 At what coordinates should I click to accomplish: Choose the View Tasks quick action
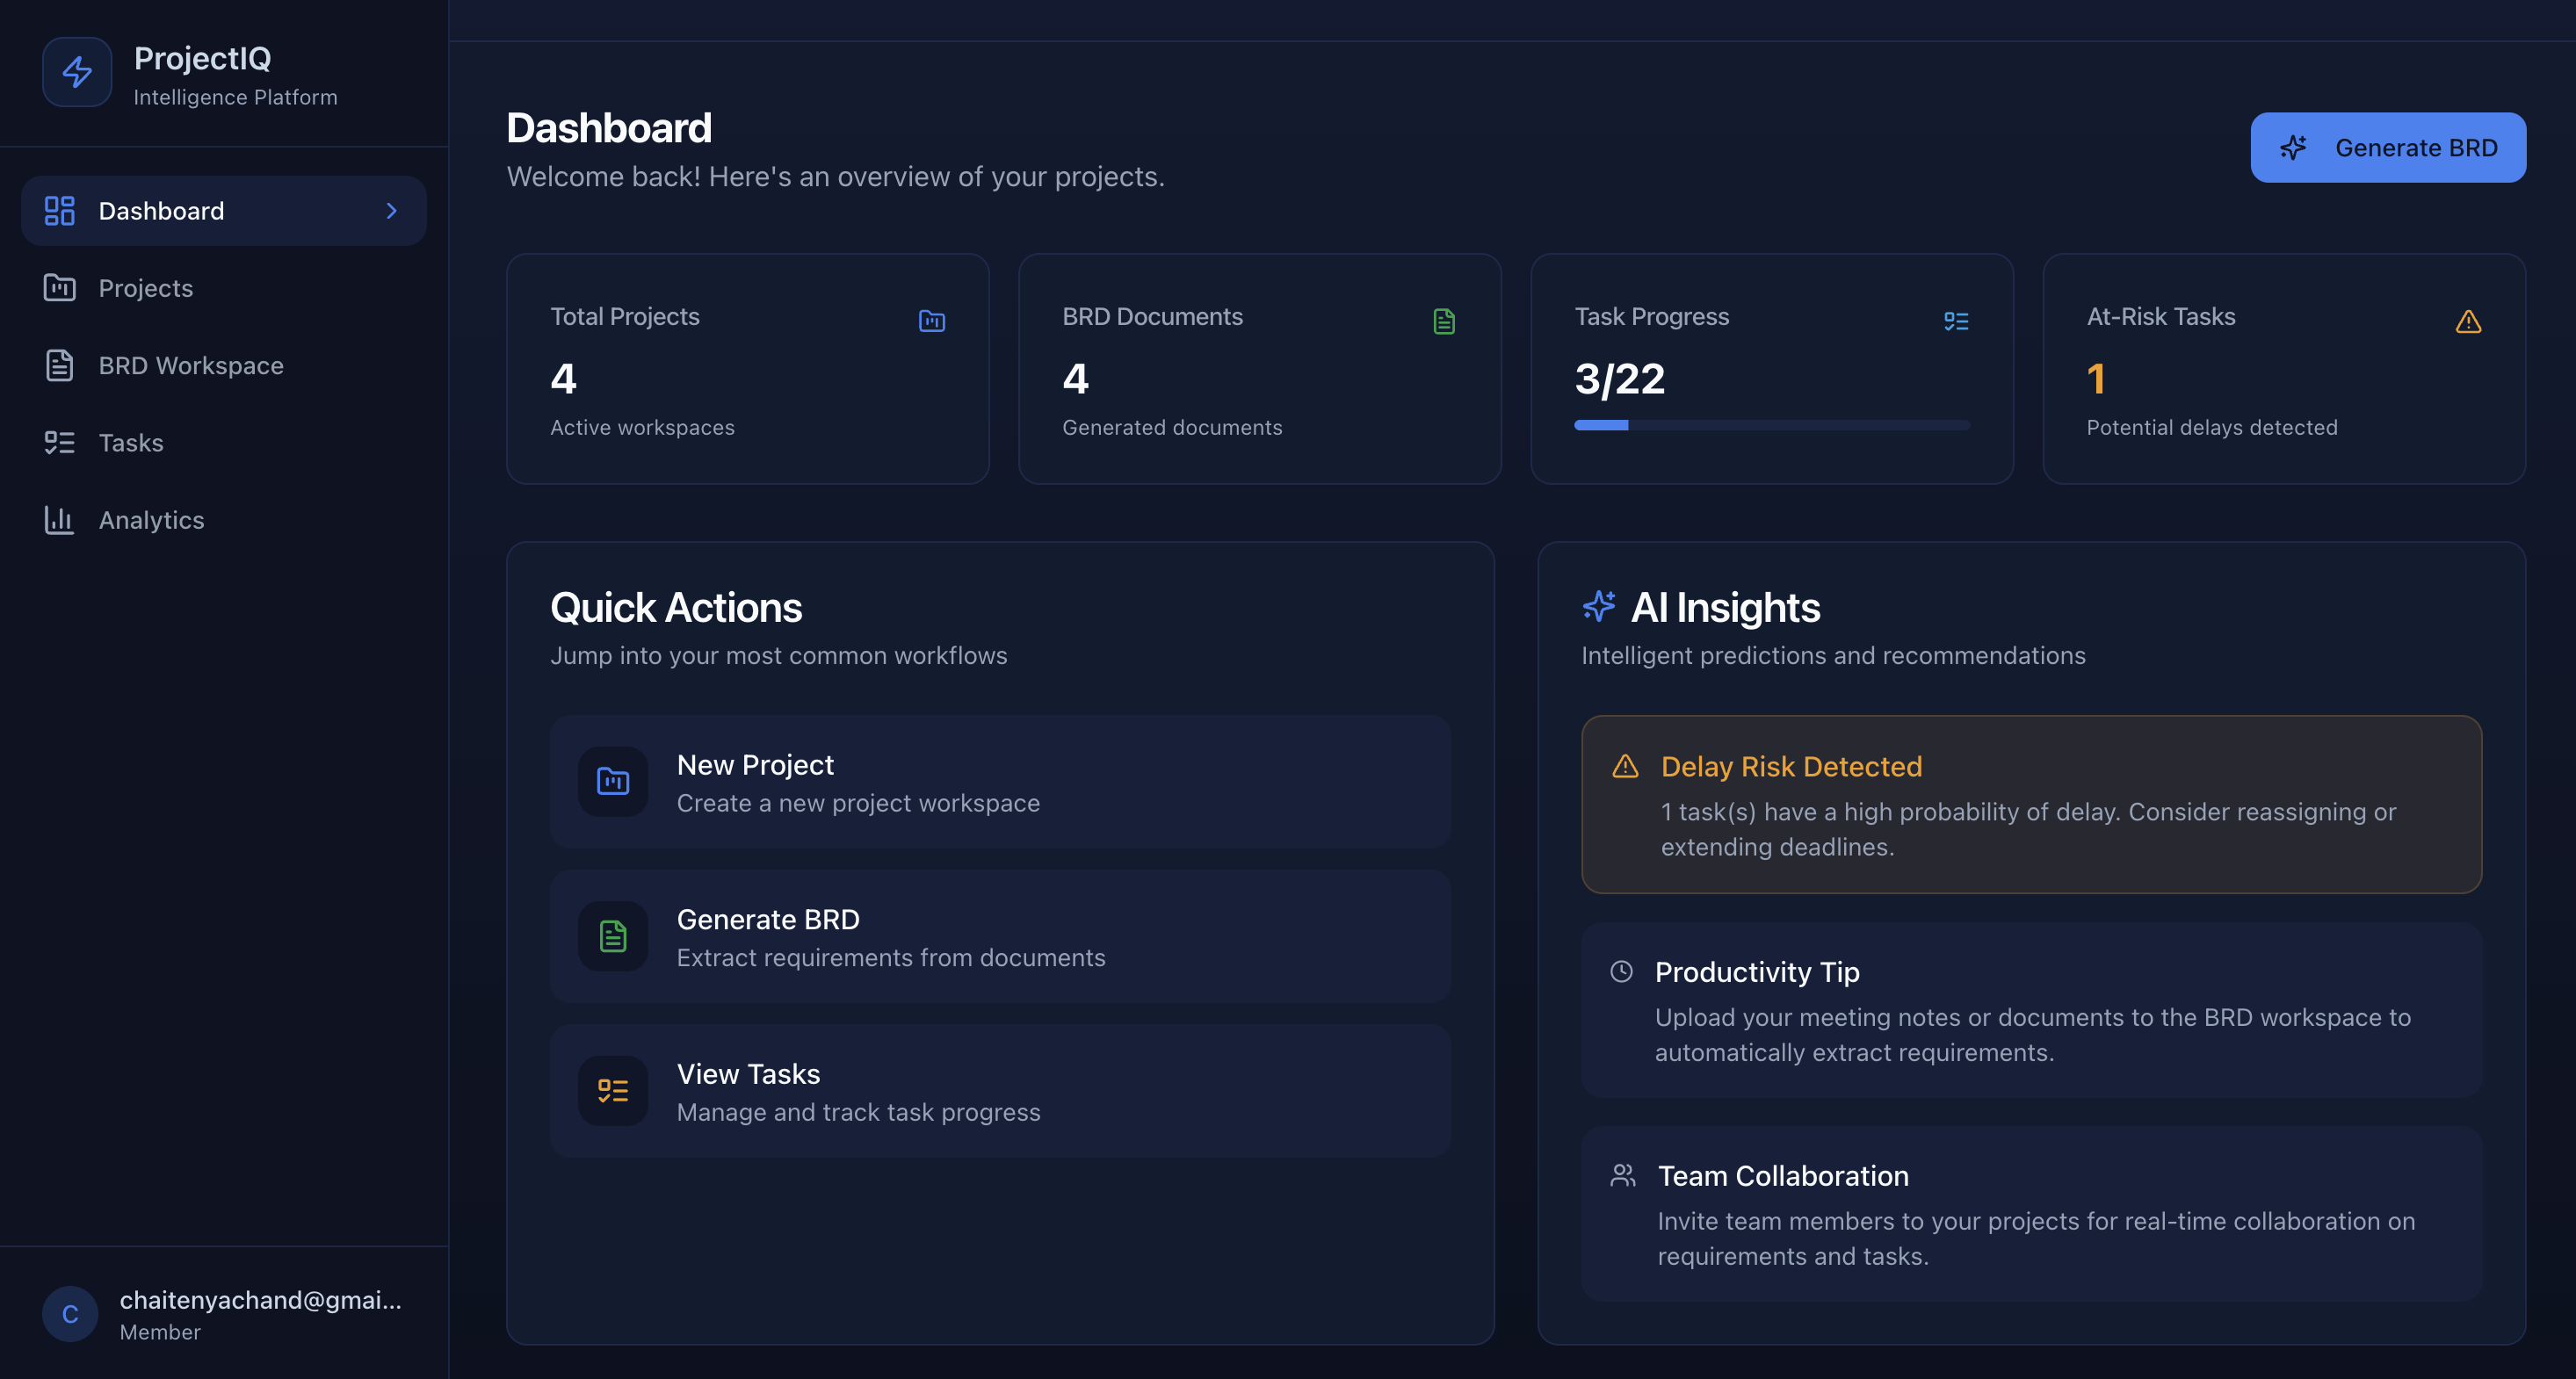tap(1000, 1091)
